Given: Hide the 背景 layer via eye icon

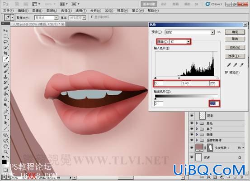Looking at the screenshot, I should point(192,157).
